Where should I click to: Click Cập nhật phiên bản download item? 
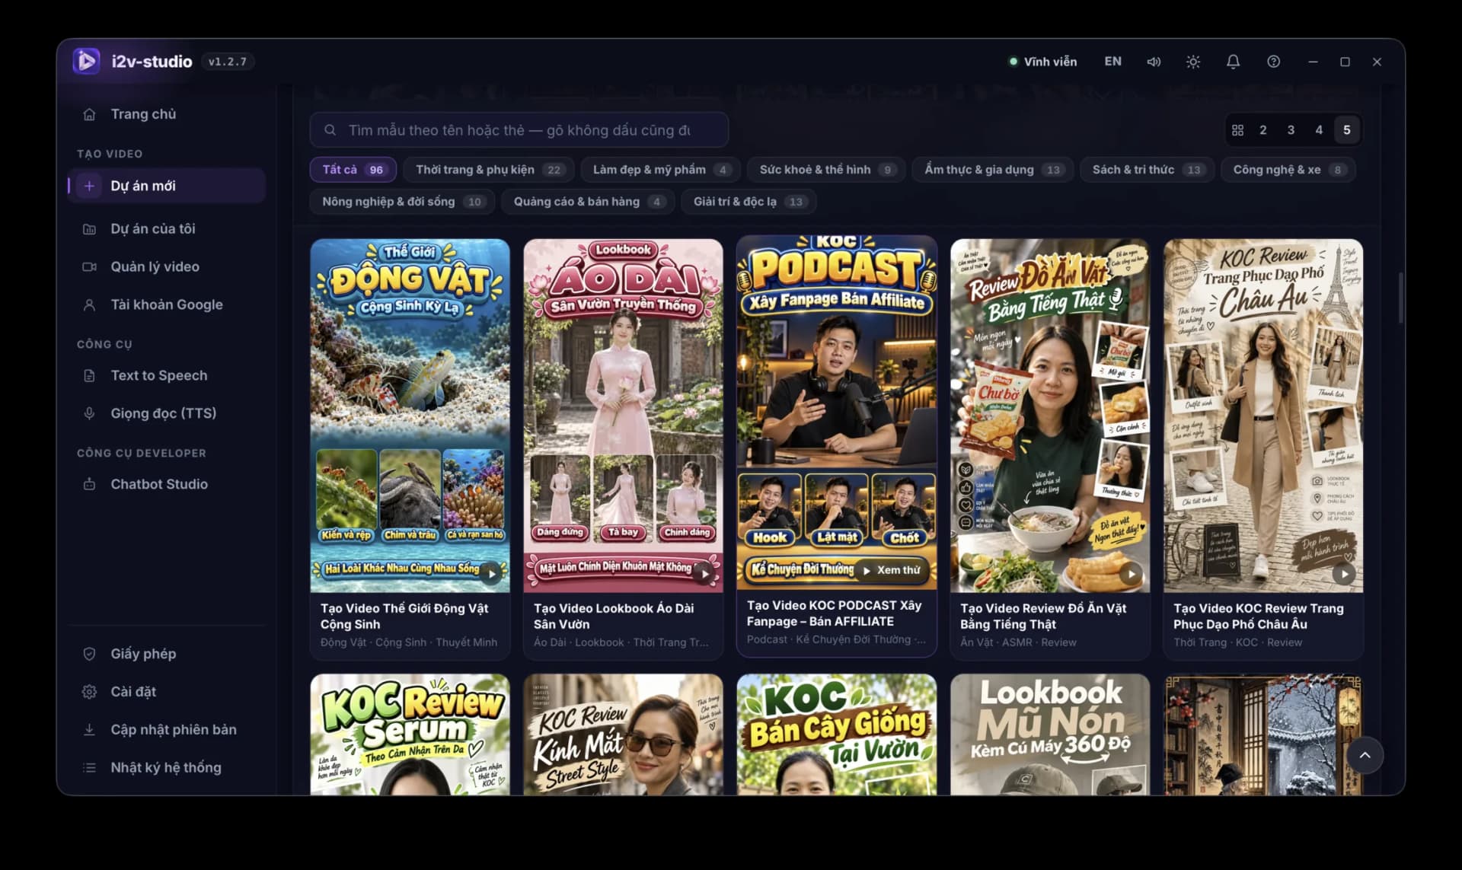click(166, 730)
